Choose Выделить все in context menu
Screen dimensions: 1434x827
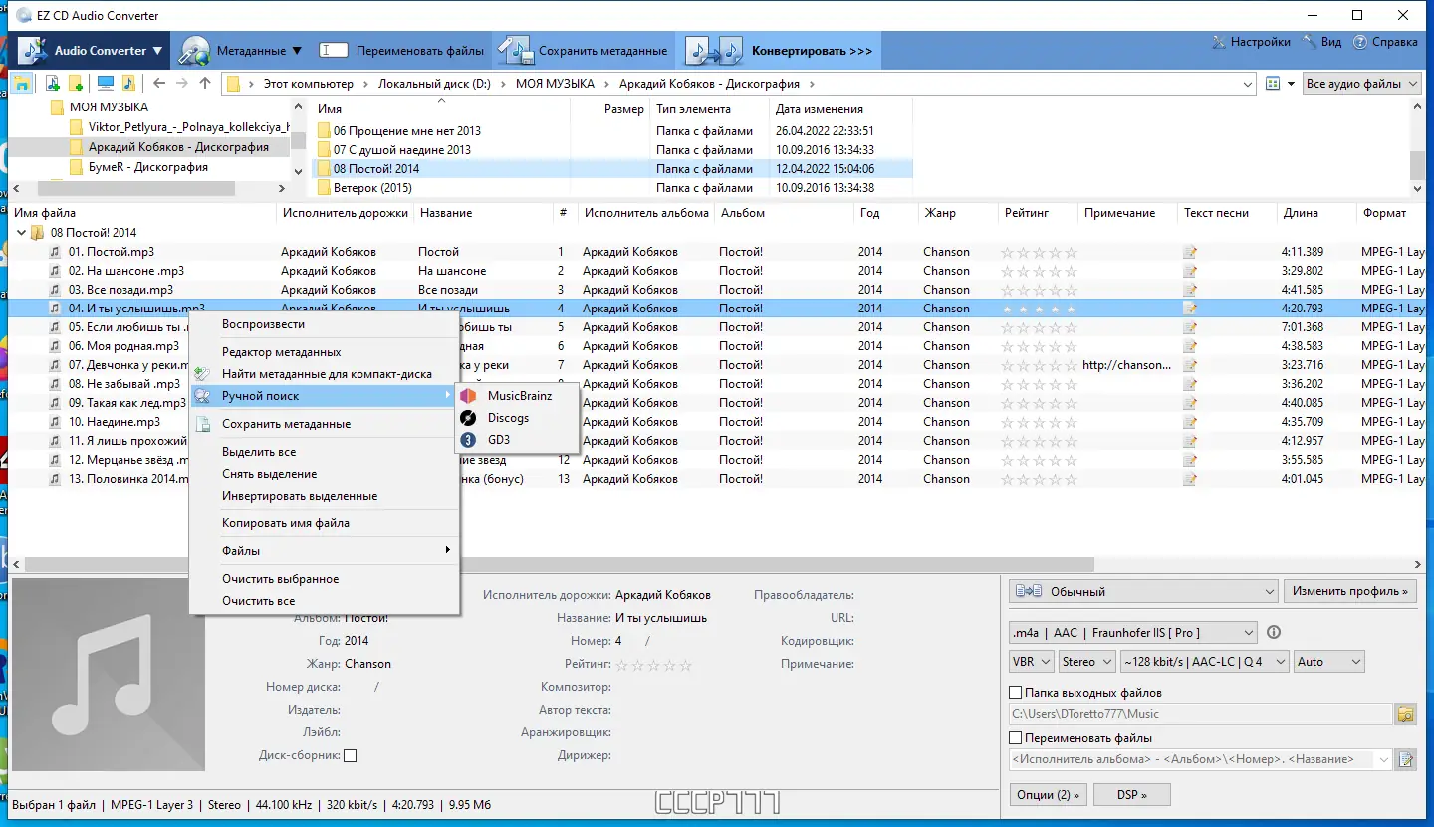coord(259,452)
